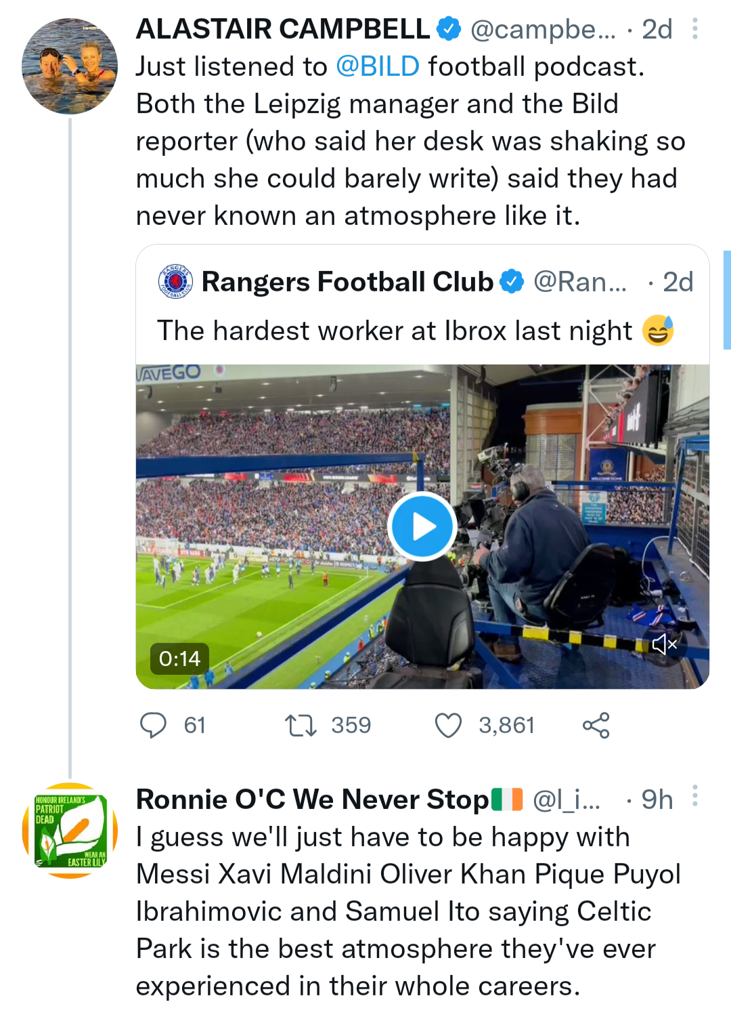
Task: Open Alastair Campbell's profile picture
Action: click(x=70, y=66)
